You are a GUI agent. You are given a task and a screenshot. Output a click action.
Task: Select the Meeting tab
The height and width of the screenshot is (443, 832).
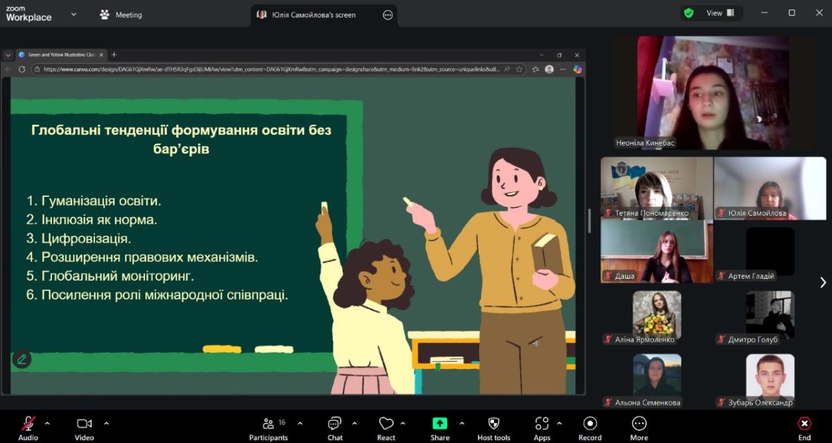pos(121,15)
